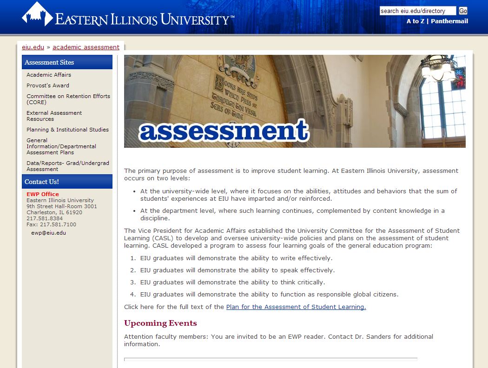Click the department level bullet point

292,214
